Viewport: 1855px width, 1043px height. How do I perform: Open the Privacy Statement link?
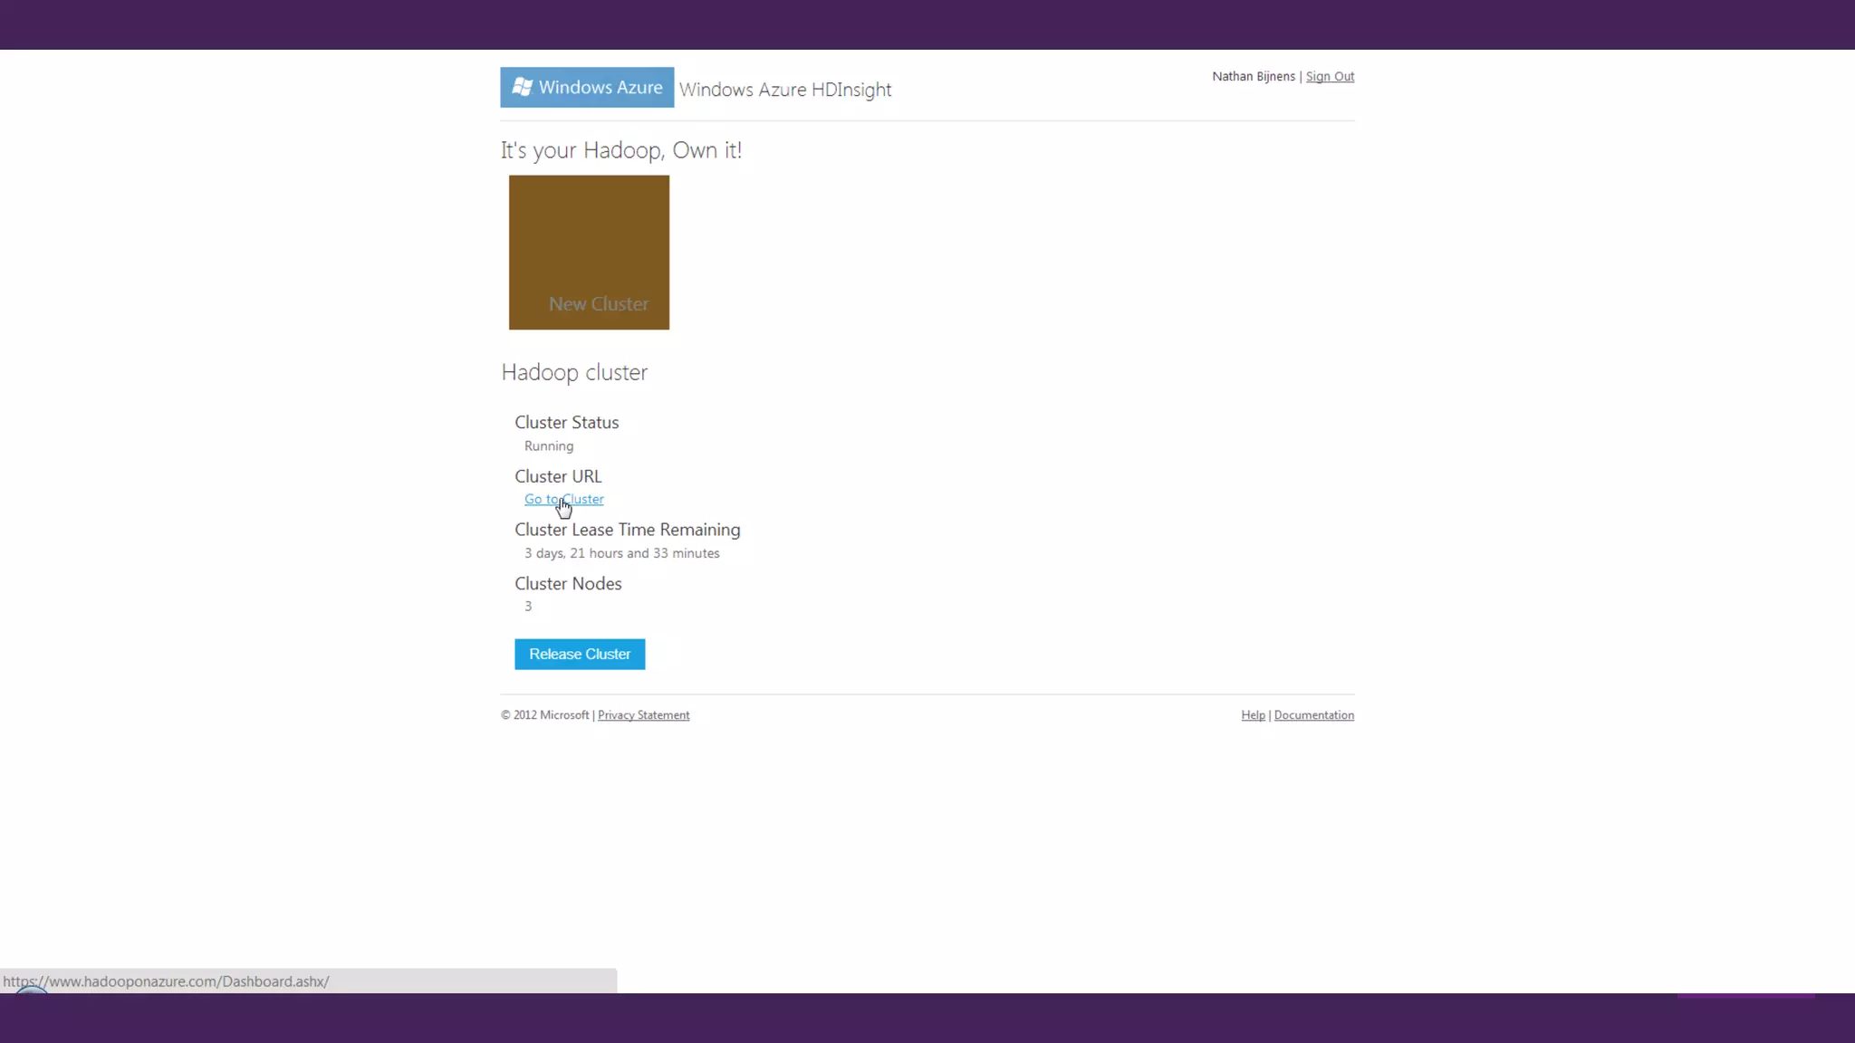click(643, 715)
